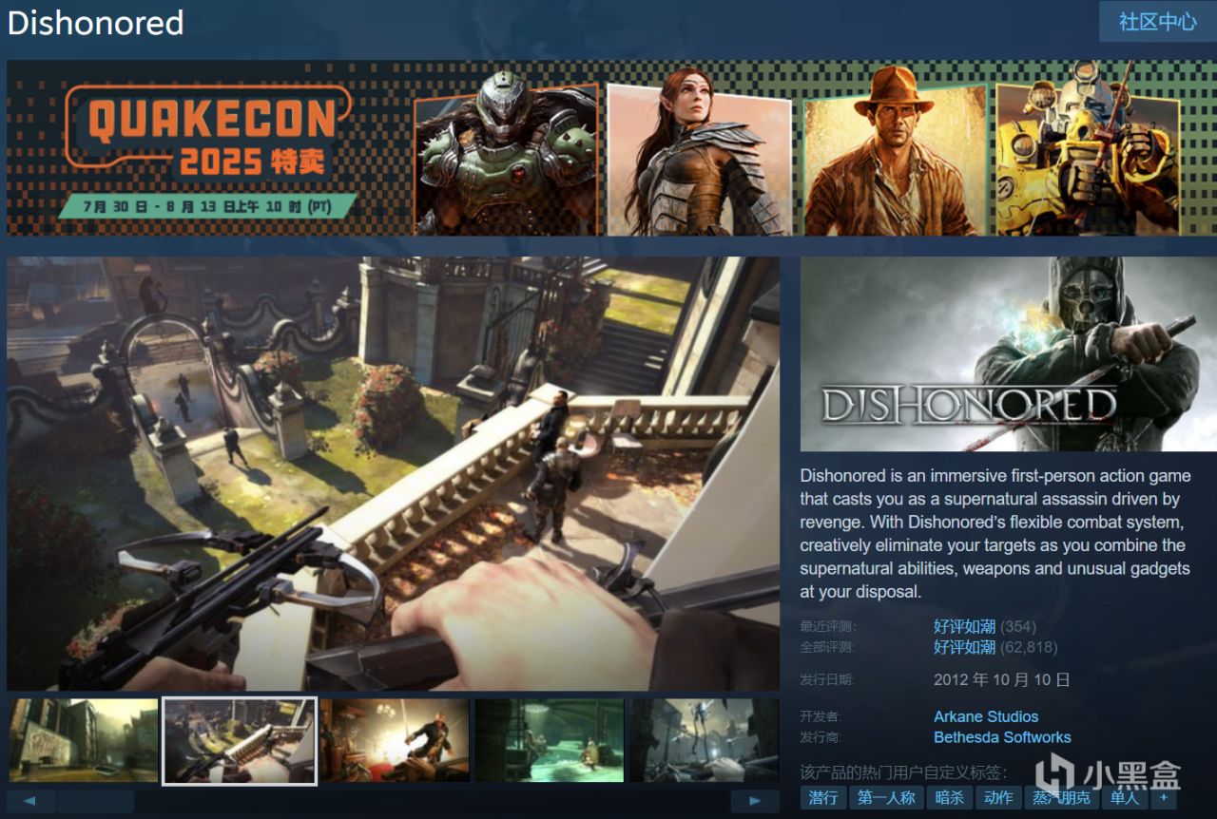
Task: Click the Dishonored header capsule image
Action: pos(1009,353)
